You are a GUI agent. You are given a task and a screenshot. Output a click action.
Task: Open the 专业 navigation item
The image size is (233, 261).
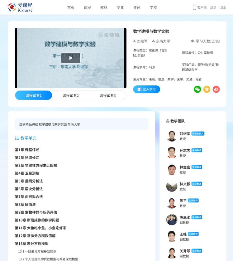click(120, 7)
